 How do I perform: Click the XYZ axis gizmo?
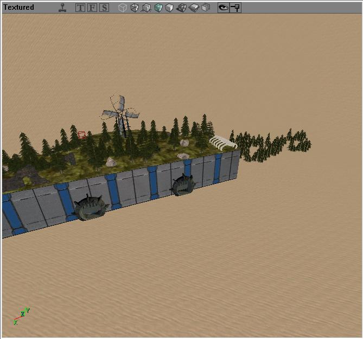21,316
